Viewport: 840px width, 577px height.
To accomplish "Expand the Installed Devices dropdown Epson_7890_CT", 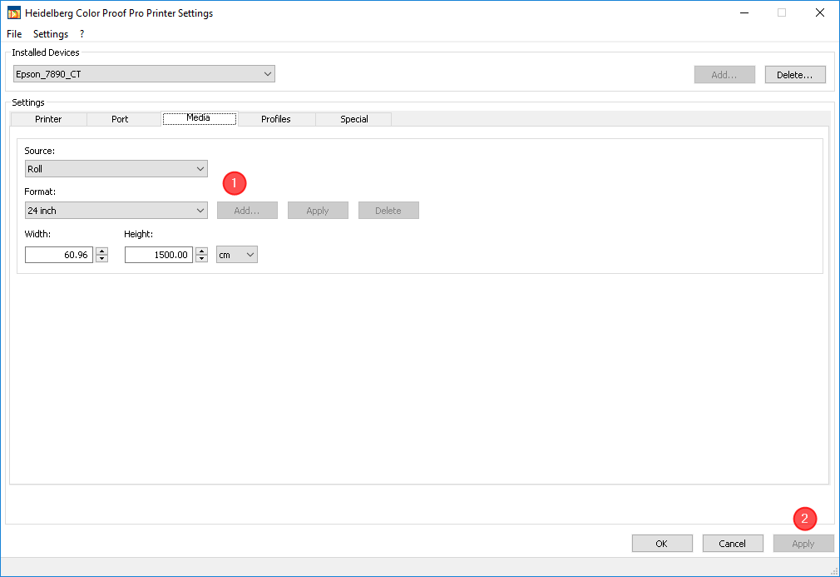I will click(x=144, y=74).
